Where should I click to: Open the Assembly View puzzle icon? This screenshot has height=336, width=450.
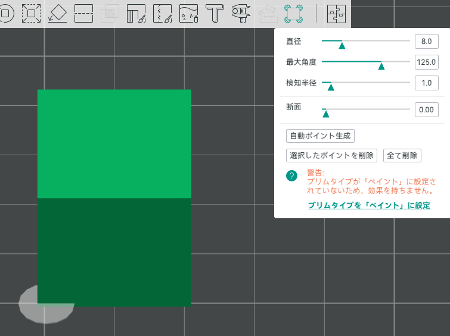point(336,13)
